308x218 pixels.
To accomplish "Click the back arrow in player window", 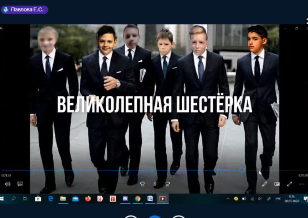I will 2,28.
